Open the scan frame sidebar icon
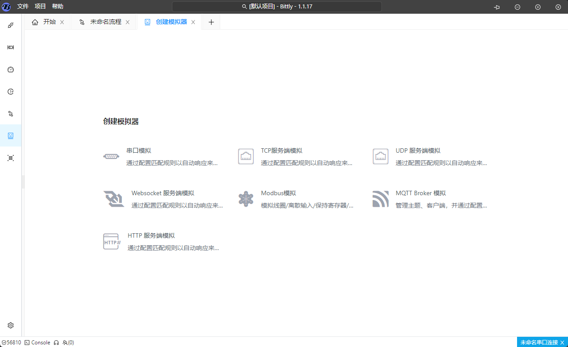Viewport: 568px width, 347px height. click(x=11, y=158)
